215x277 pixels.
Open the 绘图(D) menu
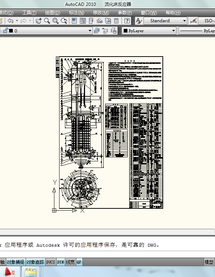pyautogui.click(x=53, y=13)
